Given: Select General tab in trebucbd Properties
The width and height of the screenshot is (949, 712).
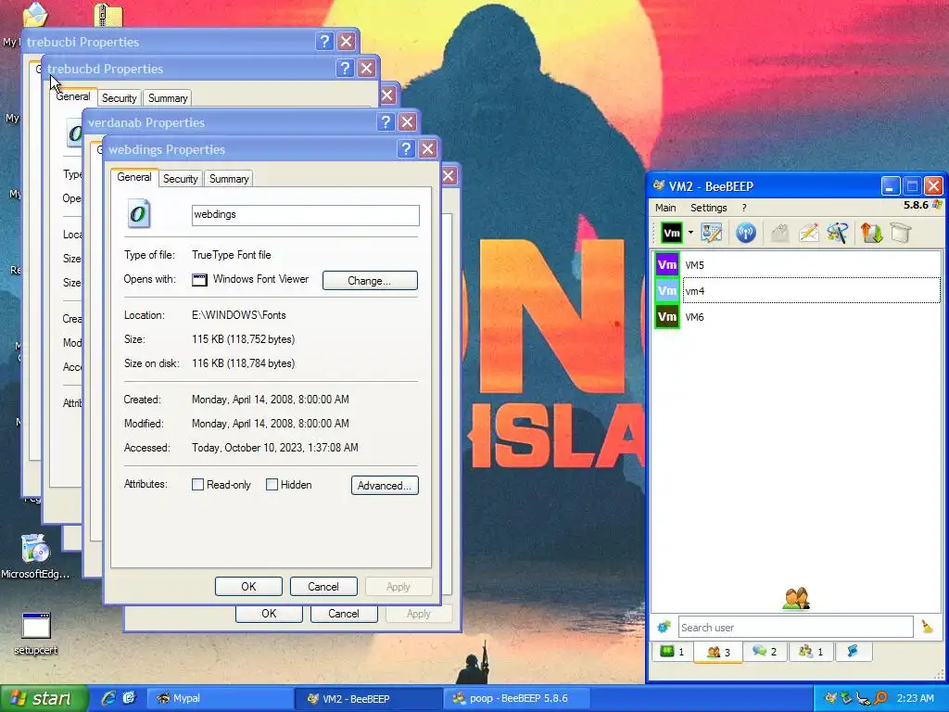Looking at the screenshot, I should tap(73, 96).
